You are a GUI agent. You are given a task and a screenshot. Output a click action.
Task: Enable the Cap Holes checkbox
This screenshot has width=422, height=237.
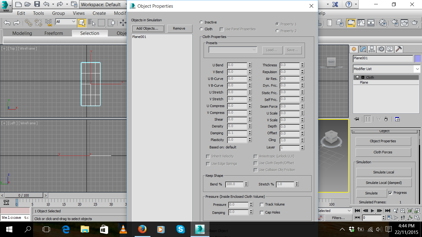[x=262, y=213]
